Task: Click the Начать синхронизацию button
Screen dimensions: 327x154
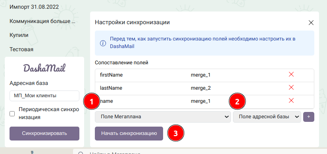Action: click(129, 133)
